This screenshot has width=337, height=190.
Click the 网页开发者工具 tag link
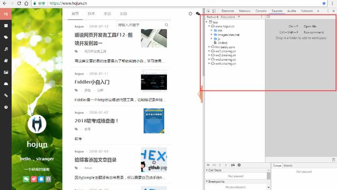95,51
